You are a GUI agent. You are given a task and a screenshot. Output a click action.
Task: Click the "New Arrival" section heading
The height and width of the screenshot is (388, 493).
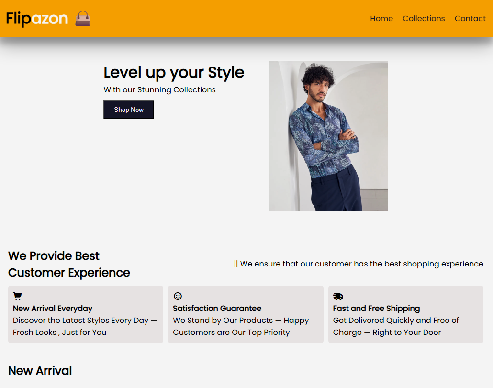(x=40, y=371)
